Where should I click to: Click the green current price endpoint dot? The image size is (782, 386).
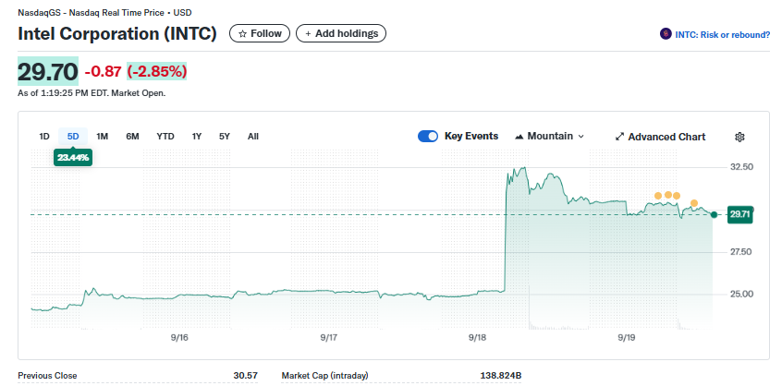(x=714, y=214)
